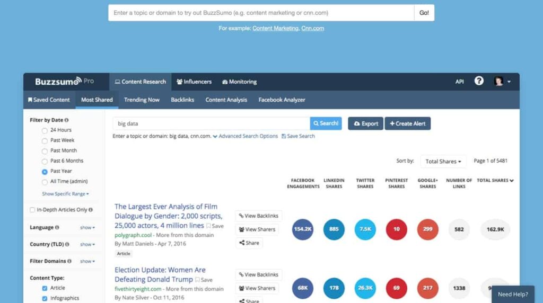Select the Past Week date filter
The height and width of the screenshot is (303, 543).
(x=45, y=140)
